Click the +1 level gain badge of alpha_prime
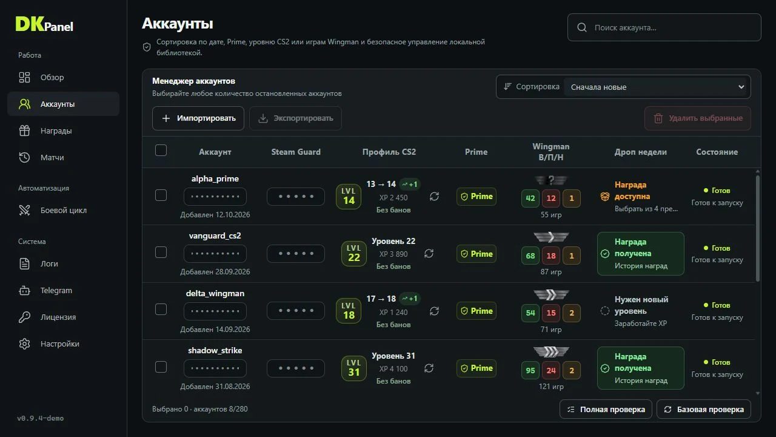The width and height of the screenshot is (776, 437). (410, 184)
